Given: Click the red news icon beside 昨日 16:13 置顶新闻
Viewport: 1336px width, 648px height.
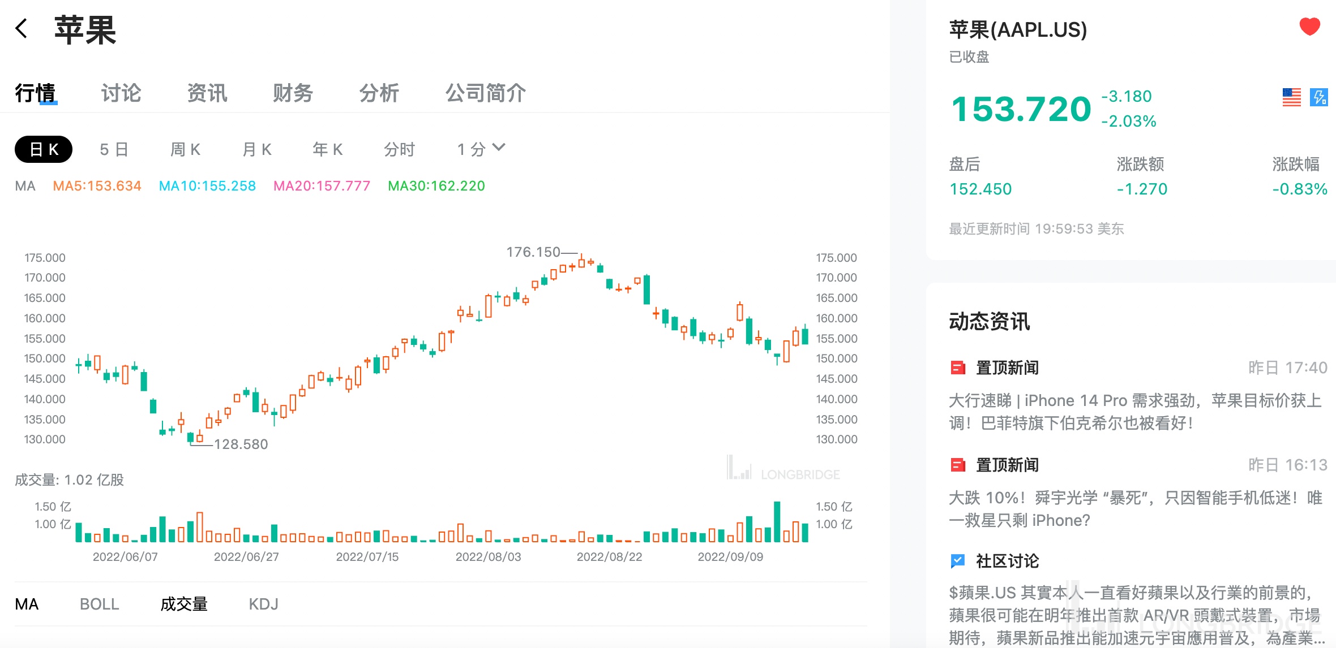Looking at the screenshot, I should (x=957, y=465).
